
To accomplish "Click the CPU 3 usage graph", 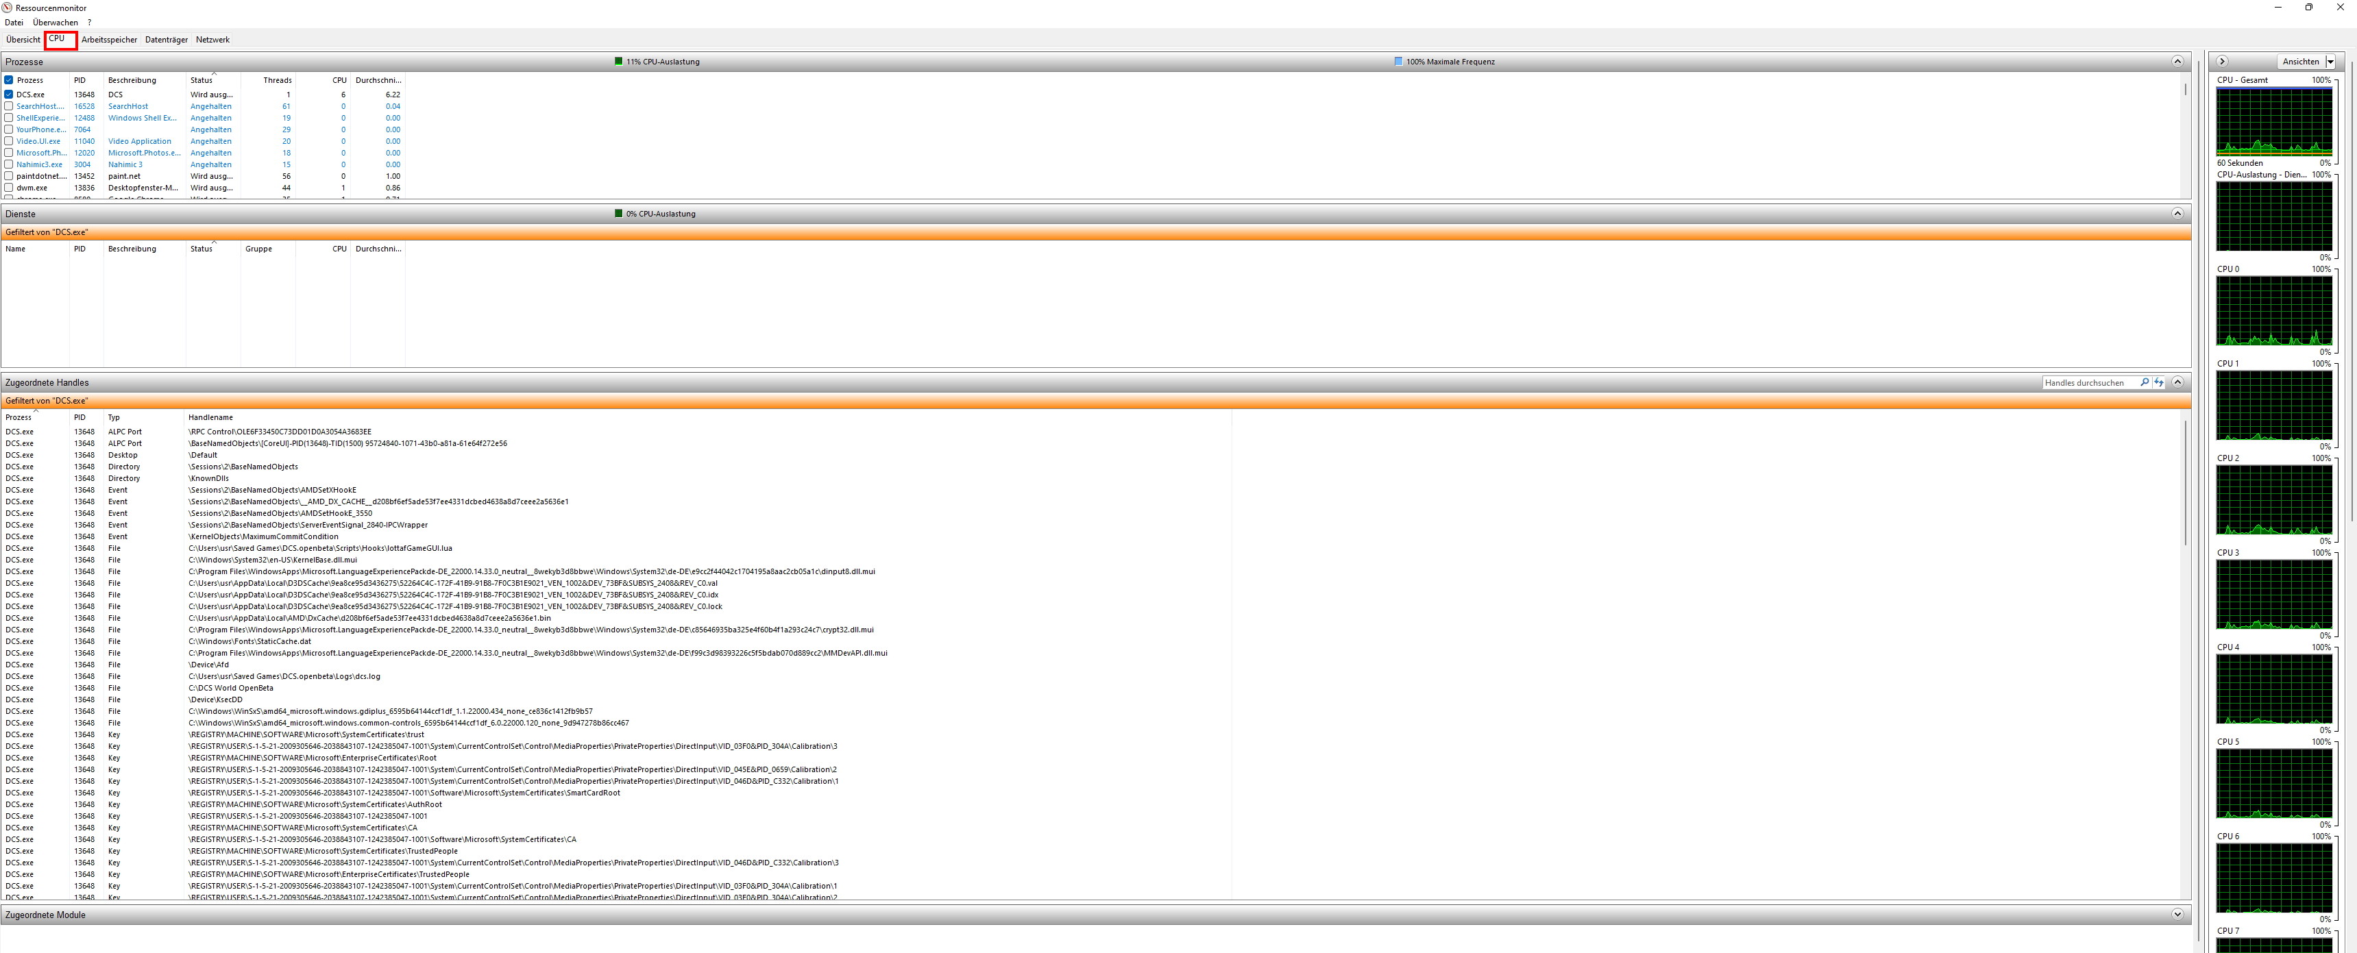I will point(2274,595).
